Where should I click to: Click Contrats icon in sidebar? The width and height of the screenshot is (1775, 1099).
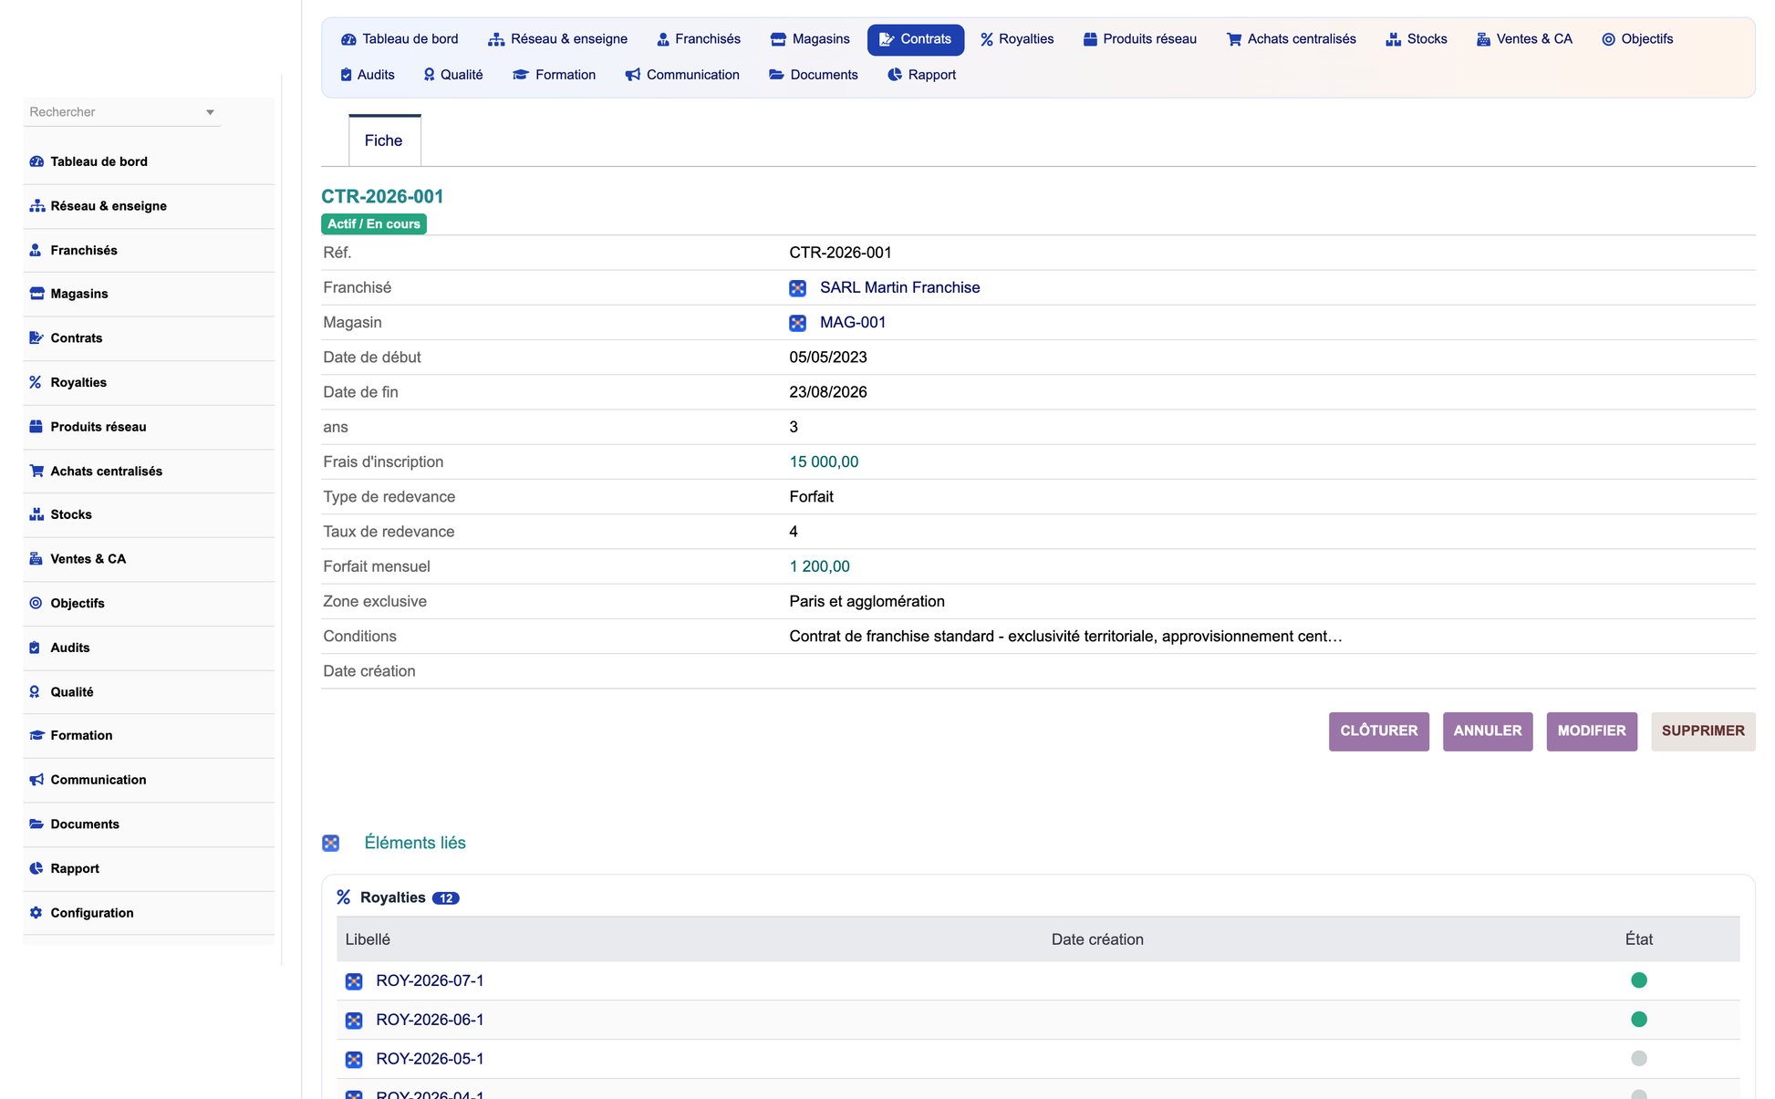pyautogui.click(x=36, y=337)
